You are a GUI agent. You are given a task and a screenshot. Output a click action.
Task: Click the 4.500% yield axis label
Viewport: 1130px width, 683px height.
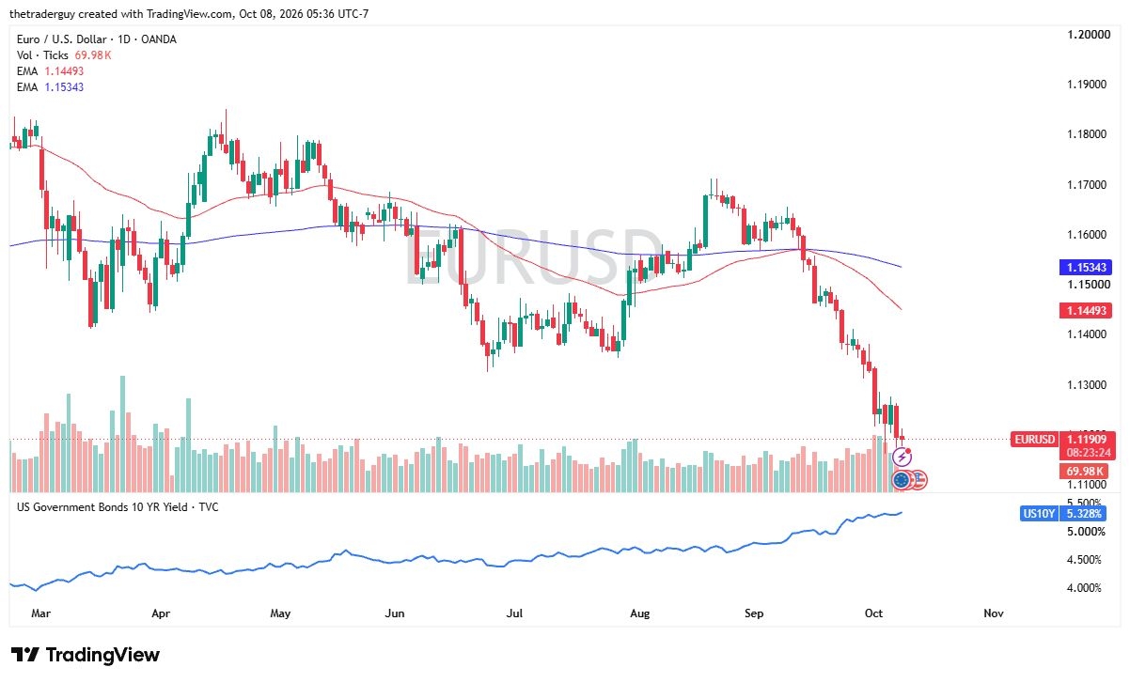click(x=1083, y=560)
